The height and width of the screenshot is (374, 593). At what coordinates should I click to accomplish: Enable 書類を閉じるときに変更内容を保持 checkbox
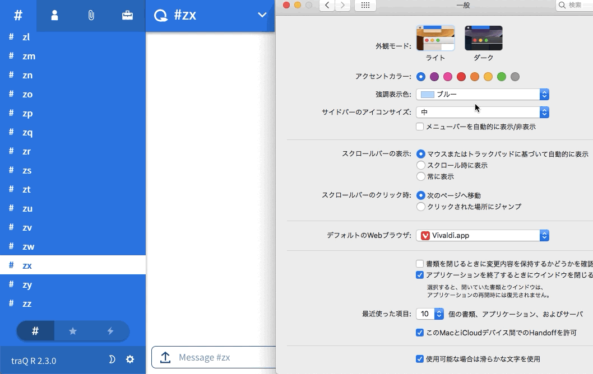point(420,264)
